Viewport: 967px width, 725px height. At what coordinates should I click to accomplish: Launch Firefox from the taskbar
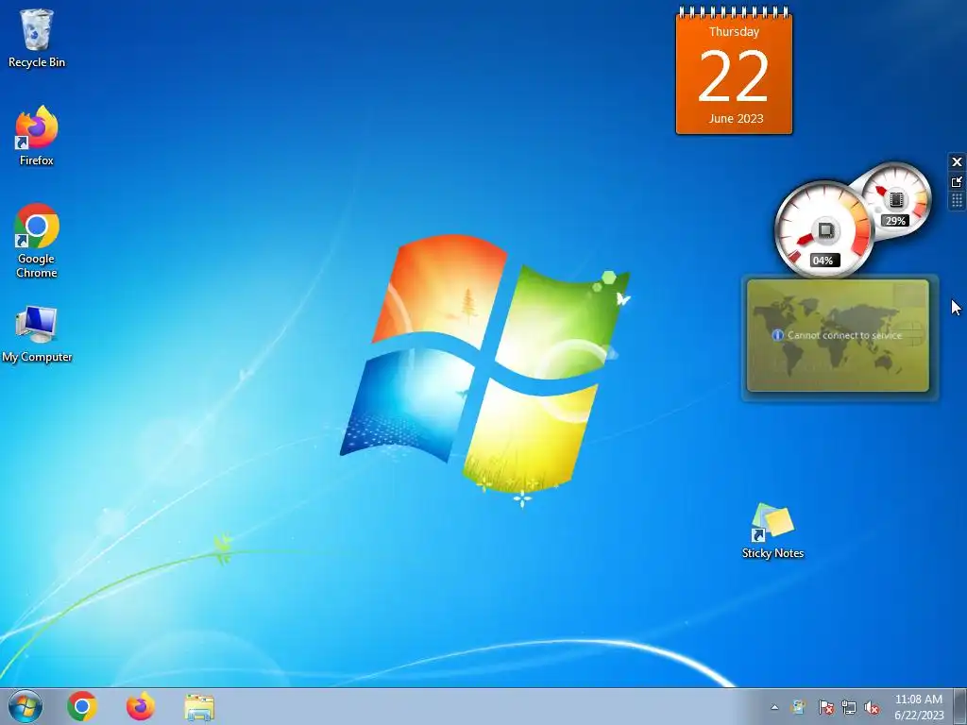141,706
